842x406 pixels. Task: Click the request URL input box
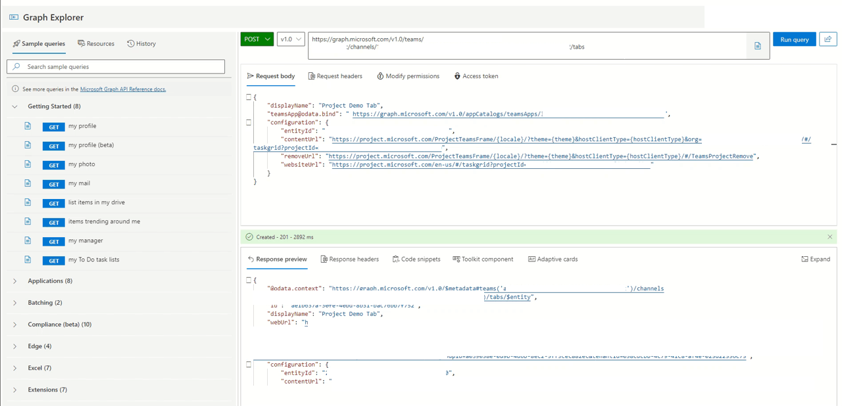click(x=529, y=46)
